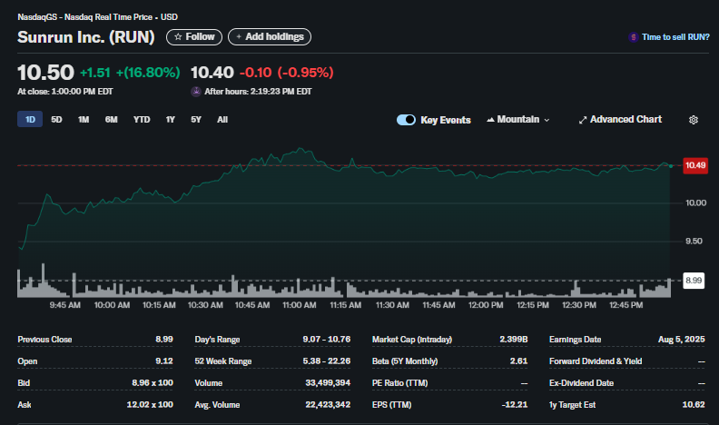Image resolution: width=719 pixels, height=425 pixels.
Task: Open the Mountain chart type dropdown
Action: [x=517, y=119]
